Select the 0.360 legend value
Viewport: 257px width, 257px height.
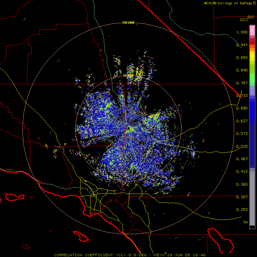242,184
